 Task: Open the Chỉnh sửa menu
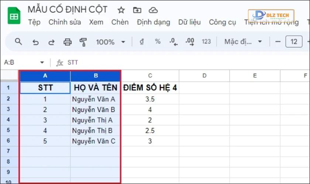(65, 22)
